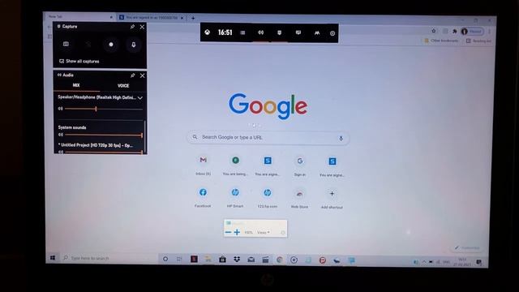Toggle microphone in the Capture widget

pyautogui.click(x=133, y=45)
